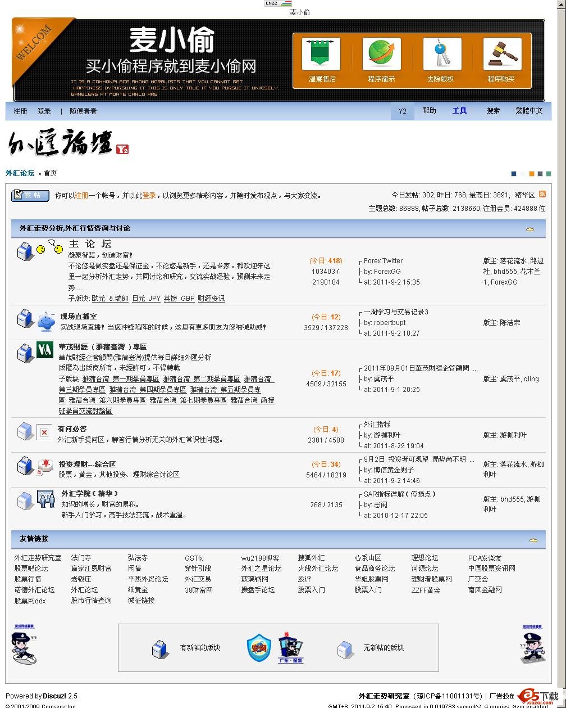The width and height of the screenshot is (566, 708).
Task: Open the Y2 dropdown in the navigation bar
Action: click(x=403, y=111)
